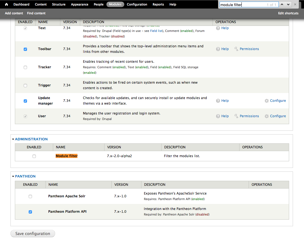Image resolution: width=304 pixels, height=243 pixels.
Task: Open Help link for Update manager
Action: point(225,101)
